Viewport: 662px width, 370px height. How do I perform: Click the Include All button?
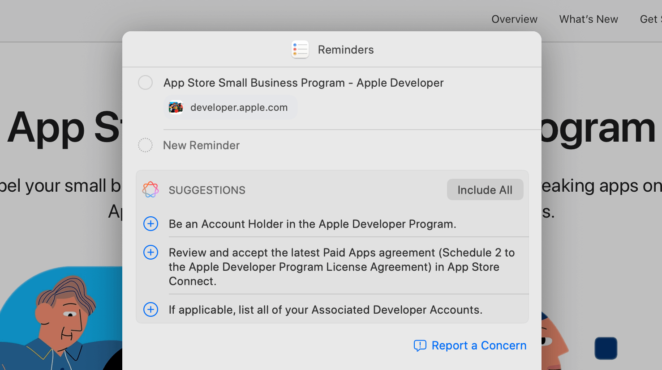click(485, 190)
